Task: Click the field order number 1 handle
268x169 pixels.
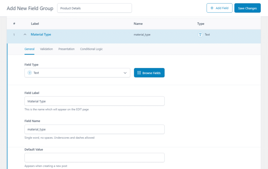Action: pos(14,35)
